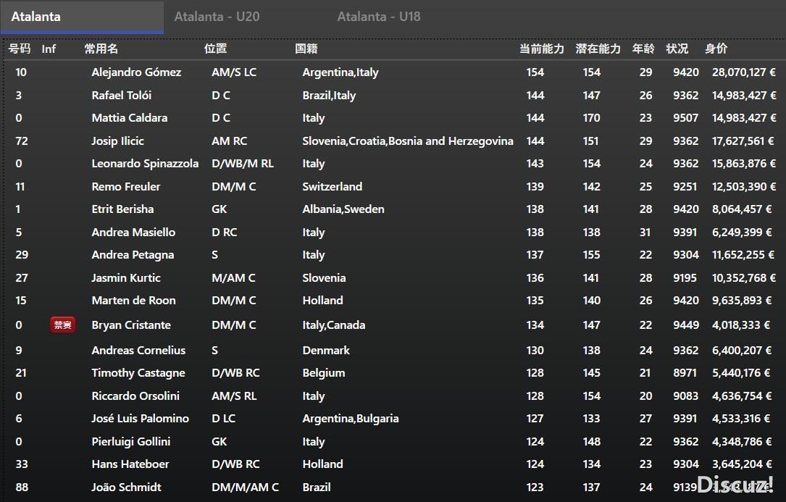Sort by the 位置 column header
The height and width of the screenshot is (502, 786).
[x=216, y=49]
